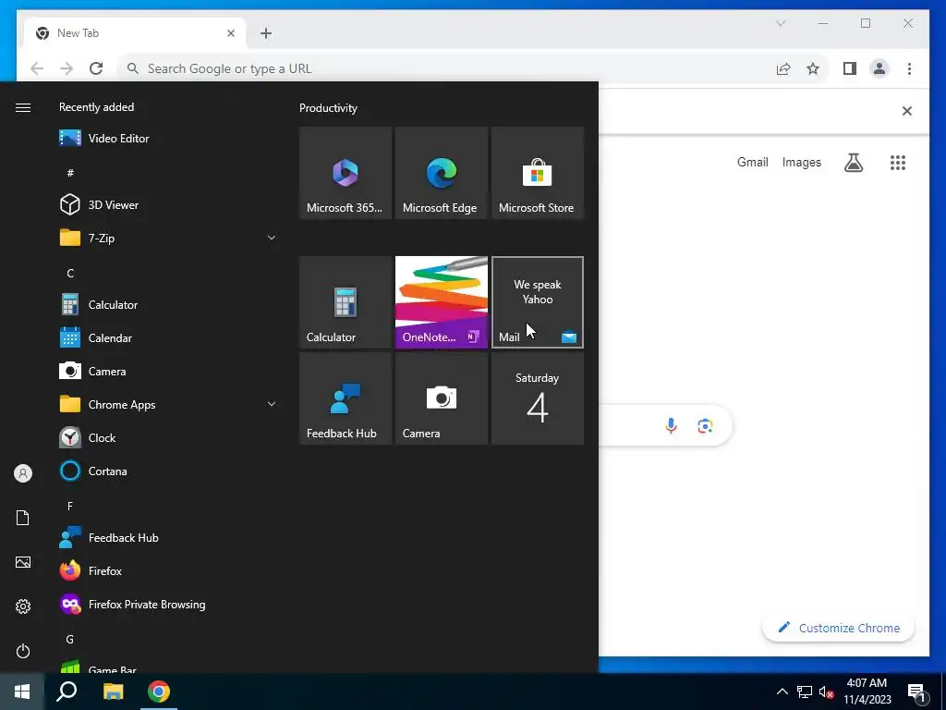Click the muted volume tray icon
Screen dimensions: 946x710
click(827, 692)
